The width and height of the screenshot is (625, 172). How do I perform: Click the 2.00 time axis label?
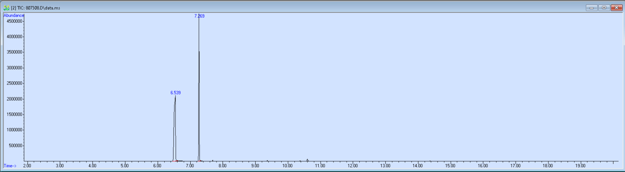click(27, 165)
